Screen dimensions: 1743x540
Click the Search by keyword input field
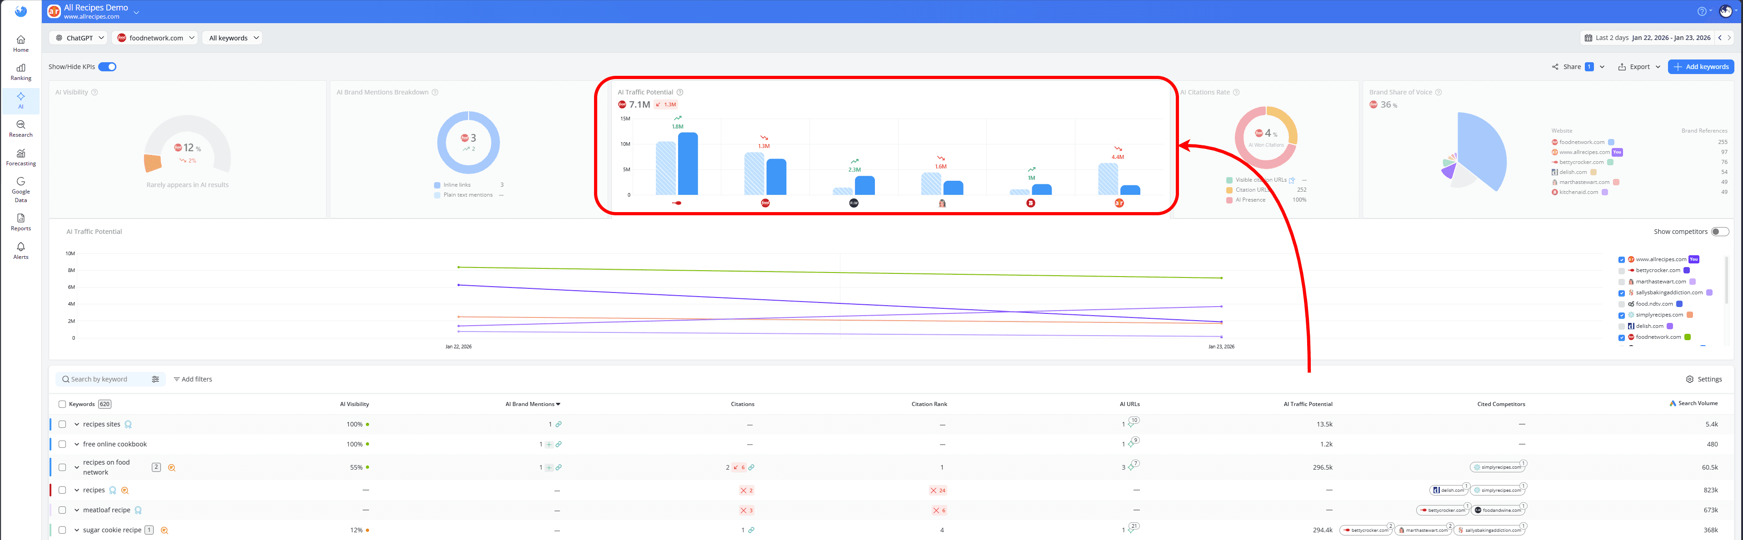click(101, 379)
